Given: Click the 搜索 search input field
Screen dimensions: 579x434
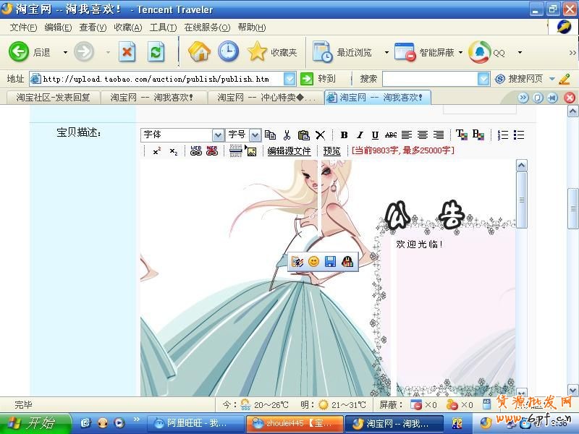Looking at the screenshot, I should click(x=430, y=79).
